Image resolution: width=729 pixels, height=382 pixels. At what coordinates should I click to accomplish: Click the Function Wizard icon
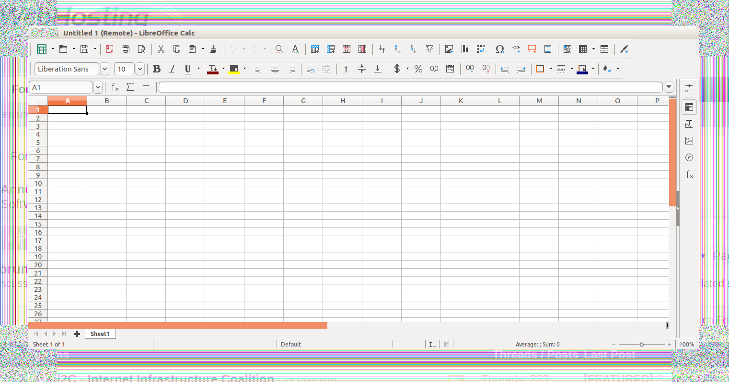pyautogui.click(x=115, y=87)
